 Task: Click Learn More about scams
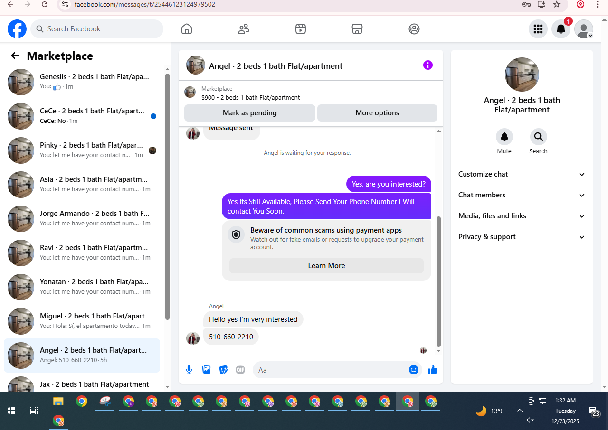(326, 266)
